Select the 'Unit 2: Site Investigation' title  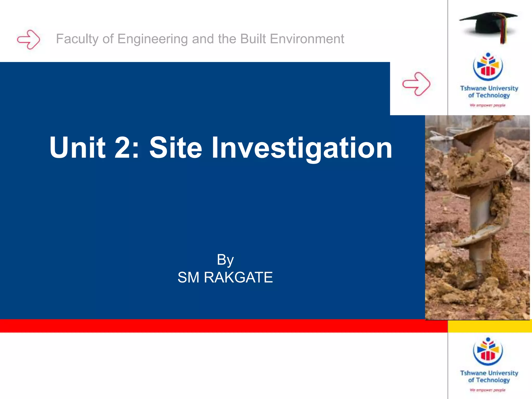click(221, 148)
